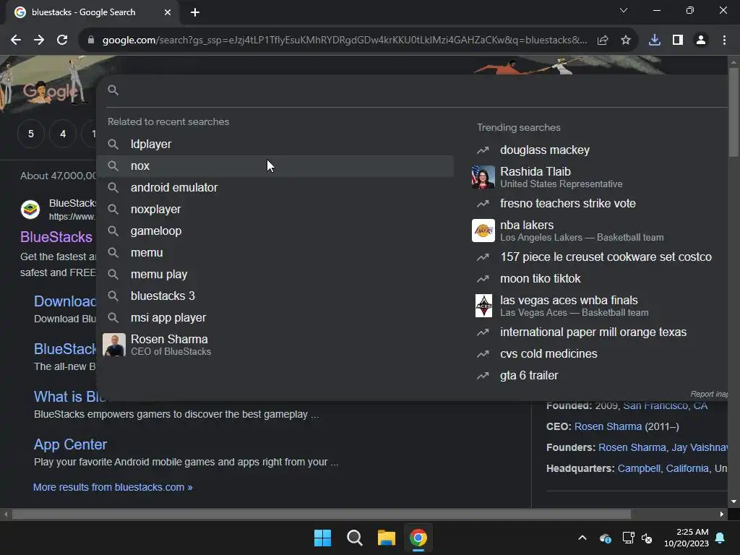Bookmark this tab with star icon
740x555 pixels.
[x=626, y=40]
